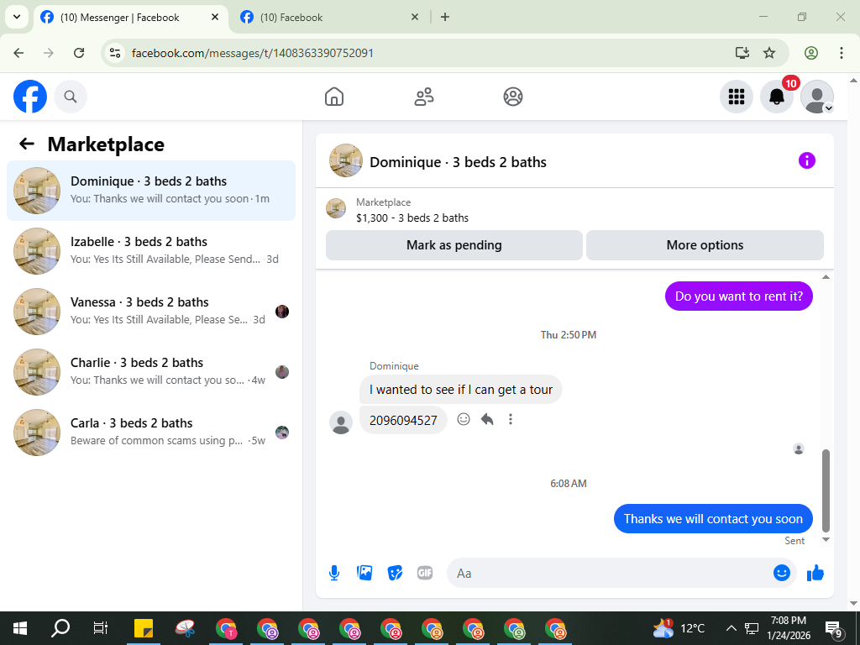Open the Dominique conversation in list
The height and width of the screenshot is (645, 860).
(151, 191)
